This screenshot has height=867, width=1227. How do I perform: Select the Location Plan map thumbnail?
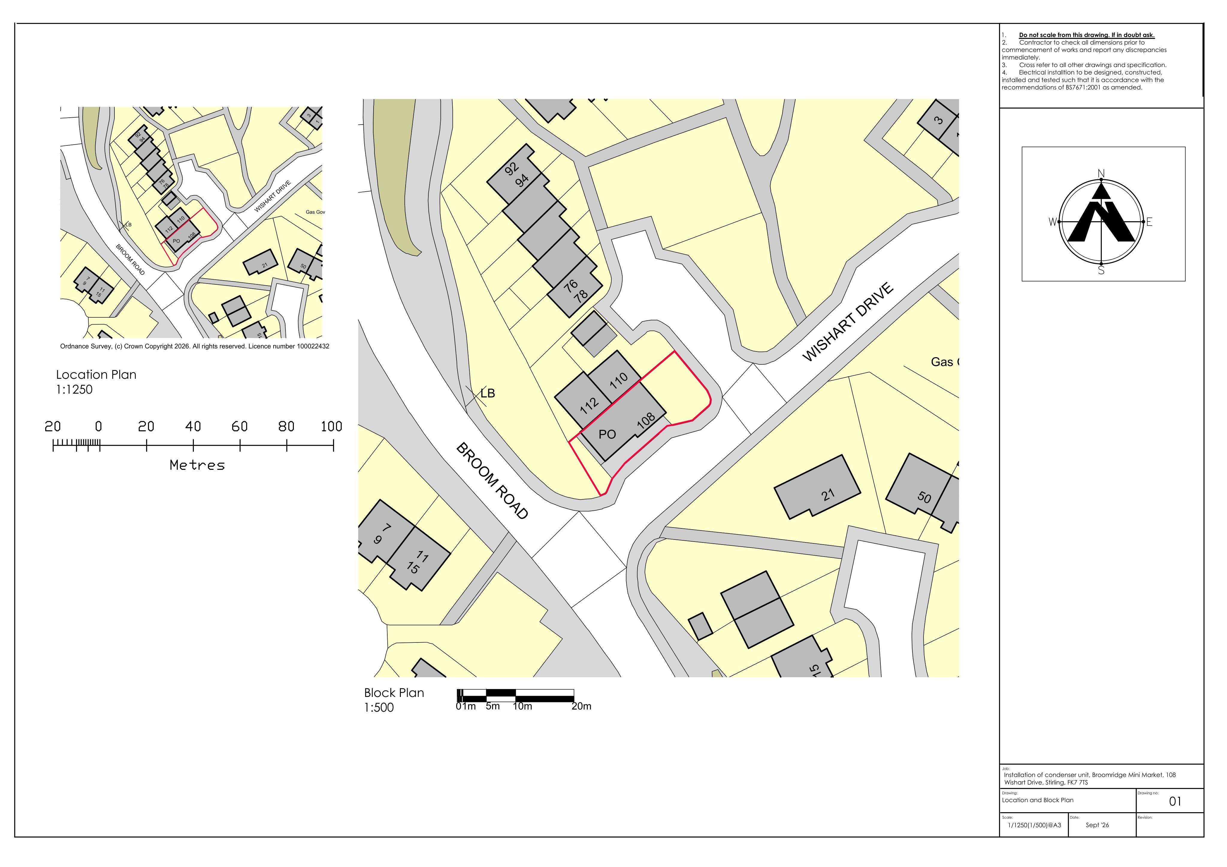(x=191, y=222)
